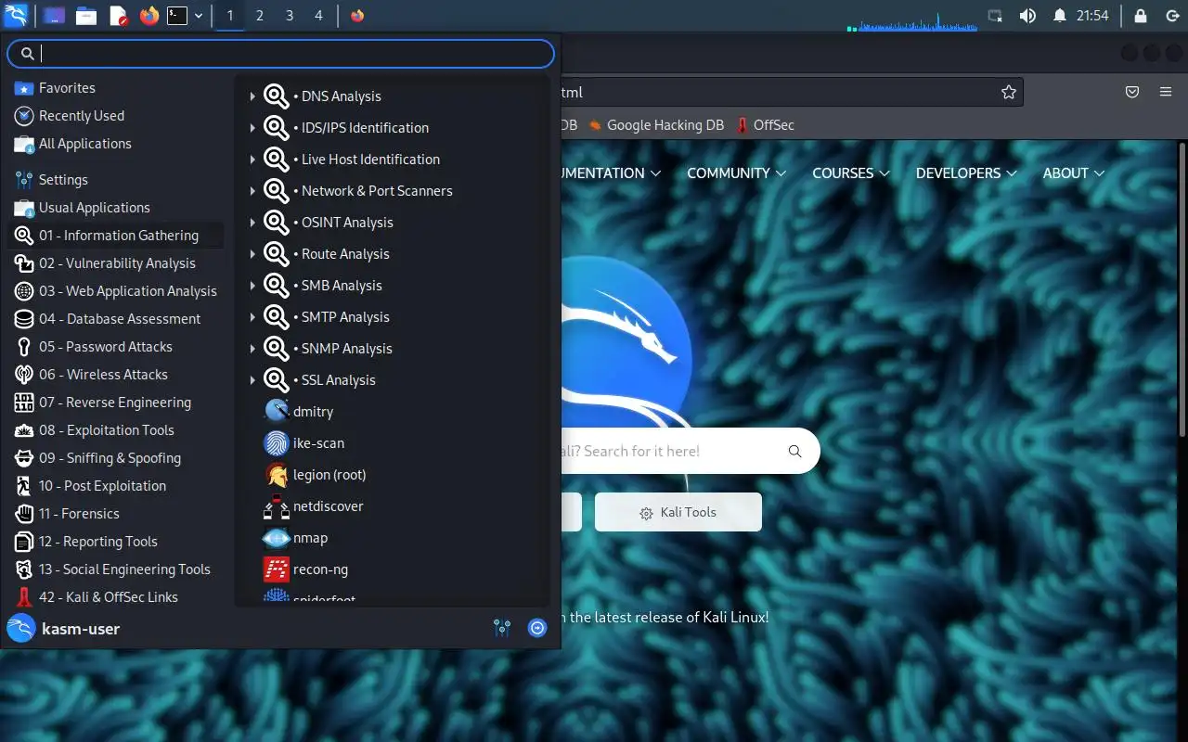Launch legion (root)
The height and width of the screenshot is (742, 1188).
392,475
